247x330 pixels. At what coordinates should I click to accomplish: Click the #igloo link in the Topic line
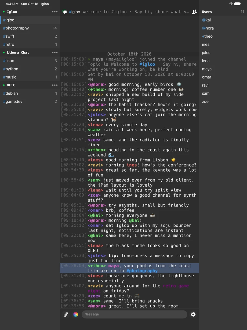pyautogui.click(x=147, y=64)
